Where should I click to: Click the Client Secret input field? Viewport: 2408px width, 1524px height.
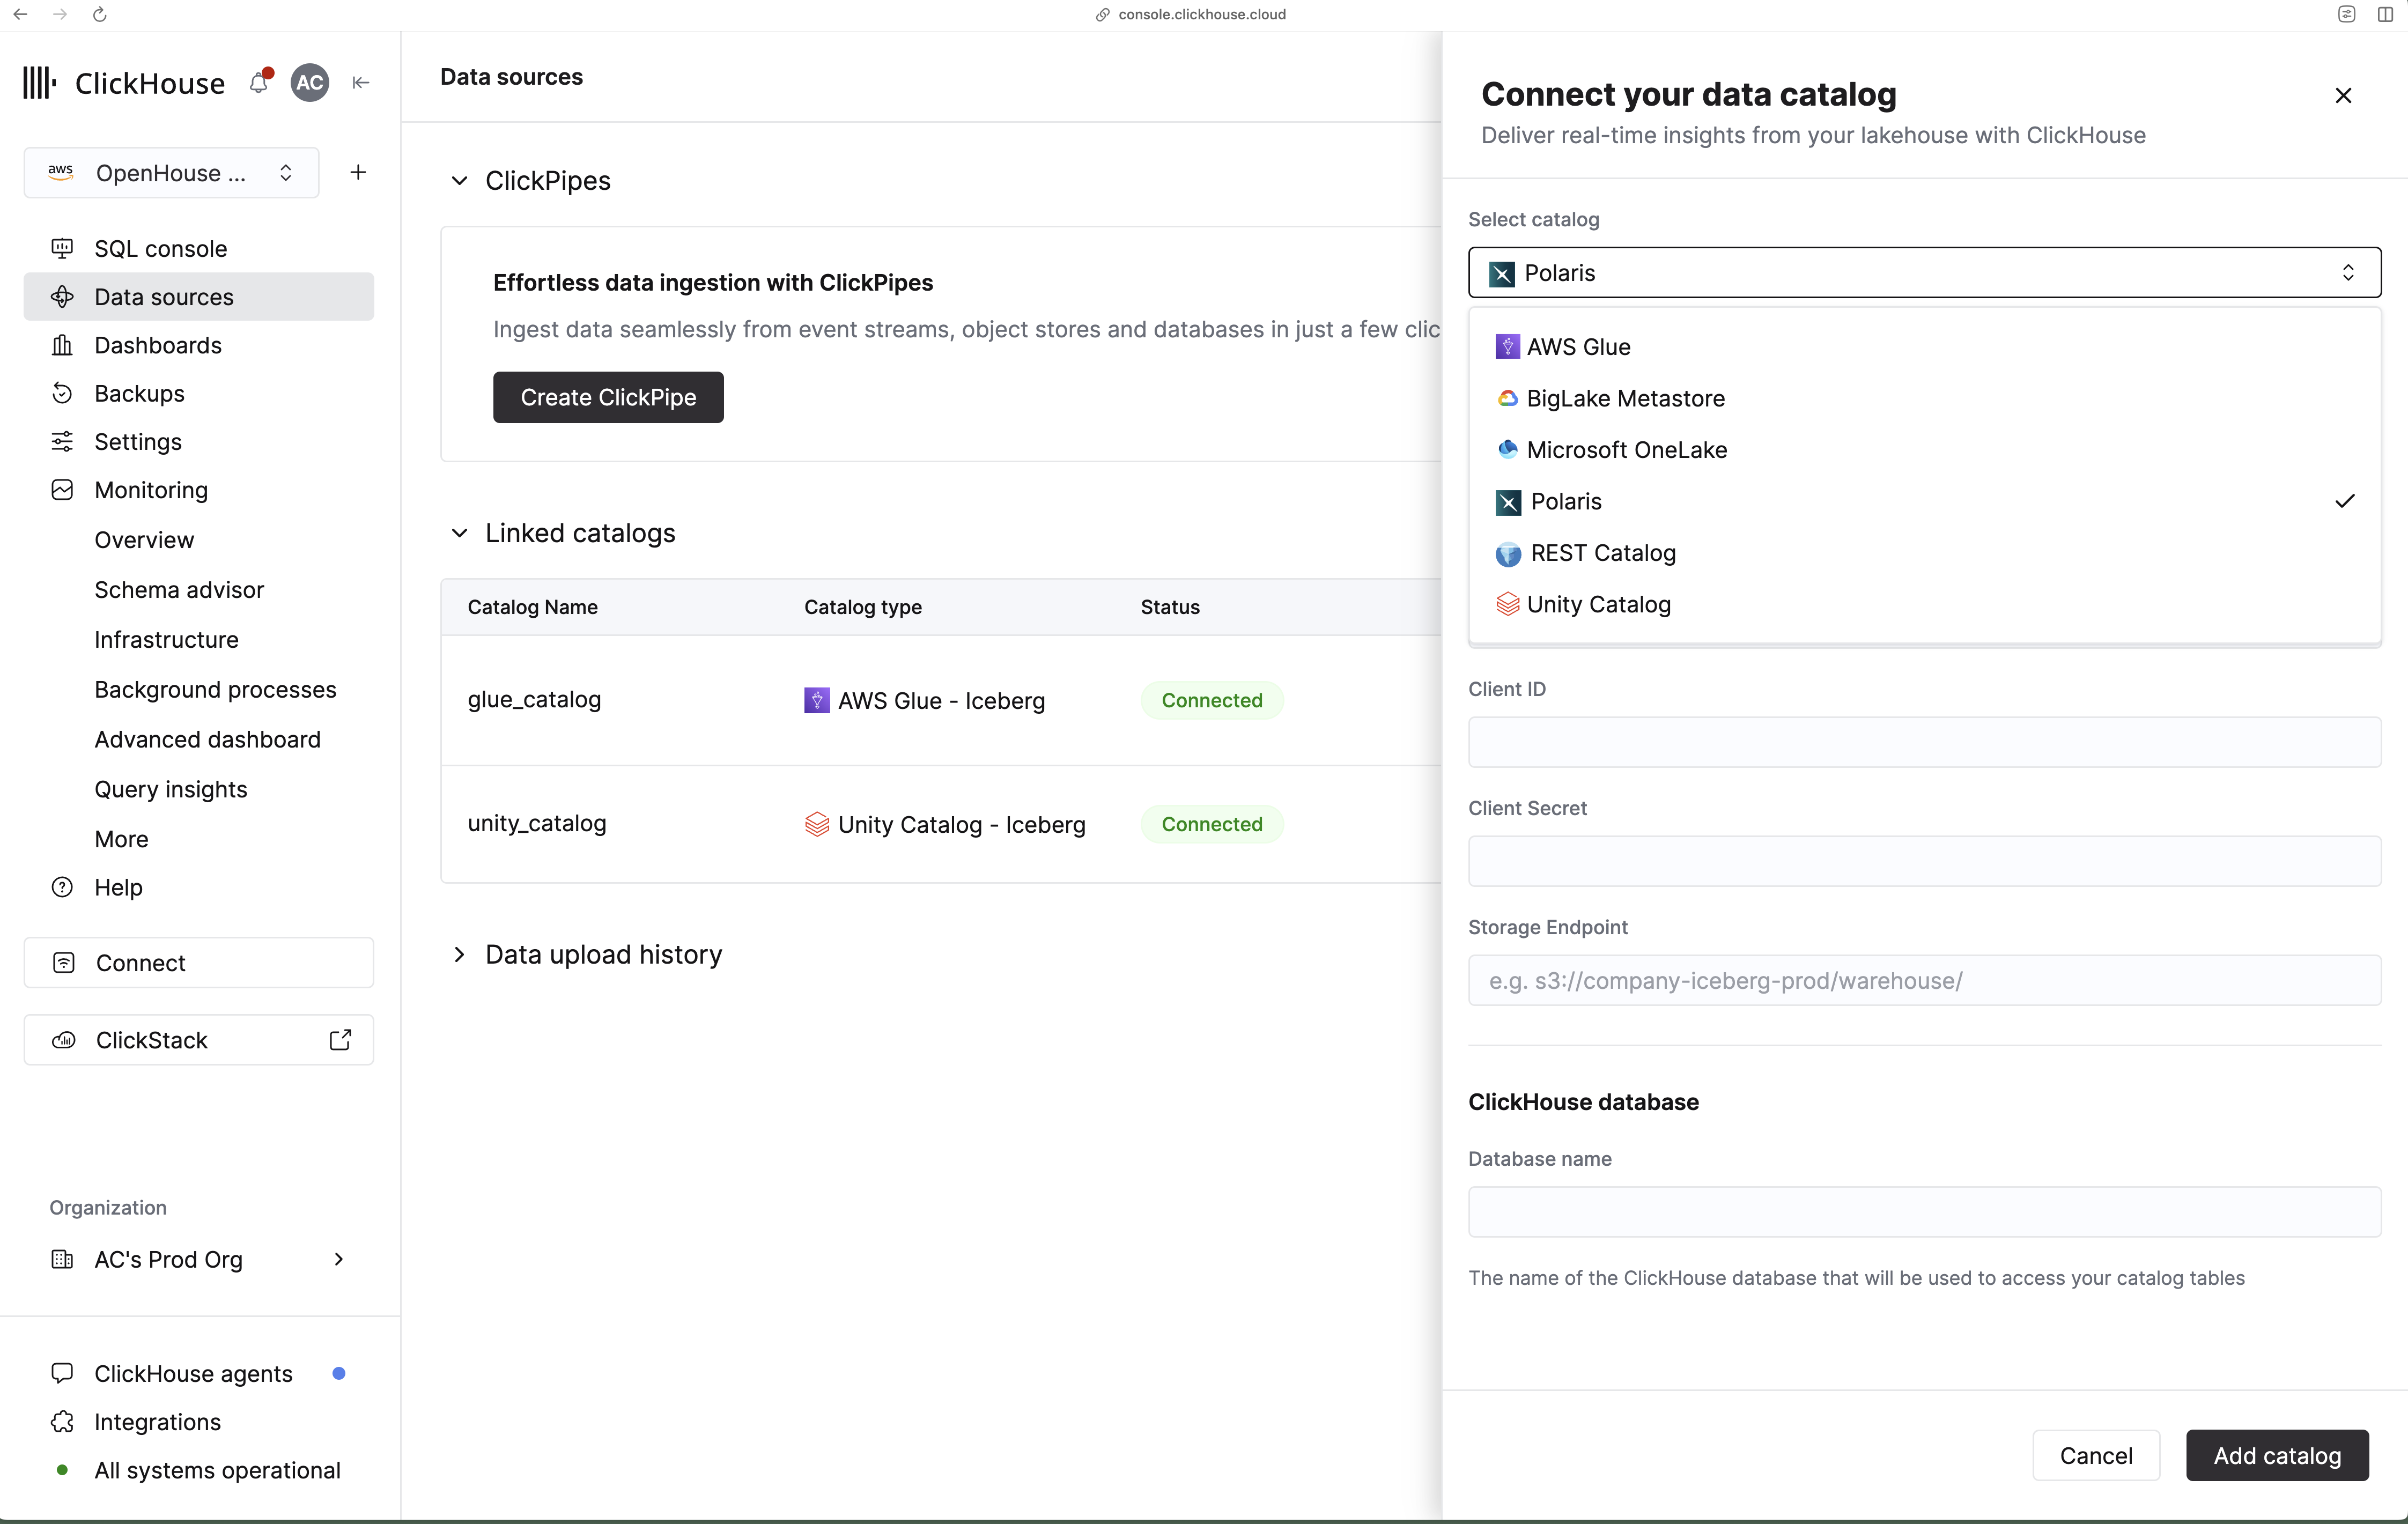[1924, 861]
